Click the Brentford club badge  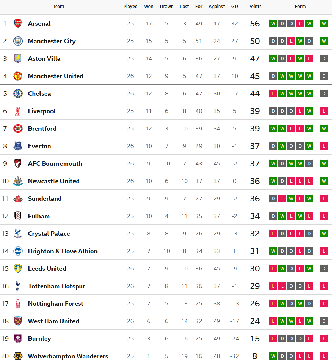18,129
